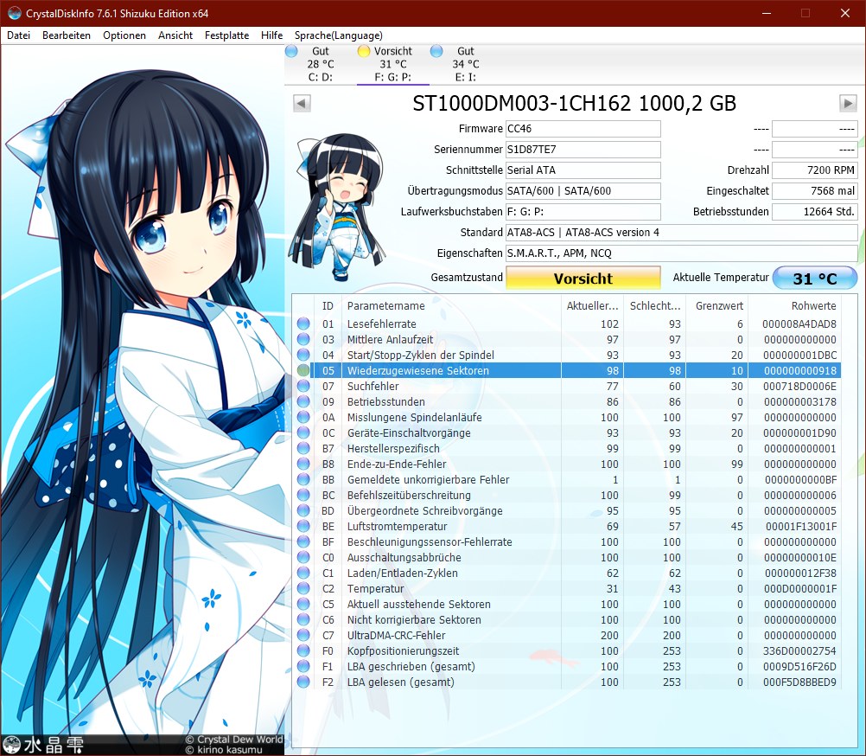This screenshot has width=866, height=756.
Task: Click the Betriebsstunden field 12664 Std.
Action: [815, 212]
